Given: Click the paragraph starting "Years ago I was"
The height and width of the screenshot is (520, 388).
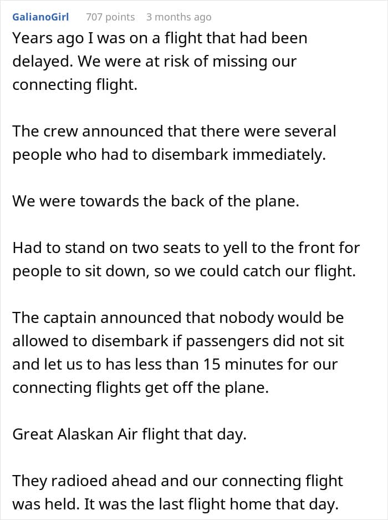Looking at the screenshot, I should 160,61.
